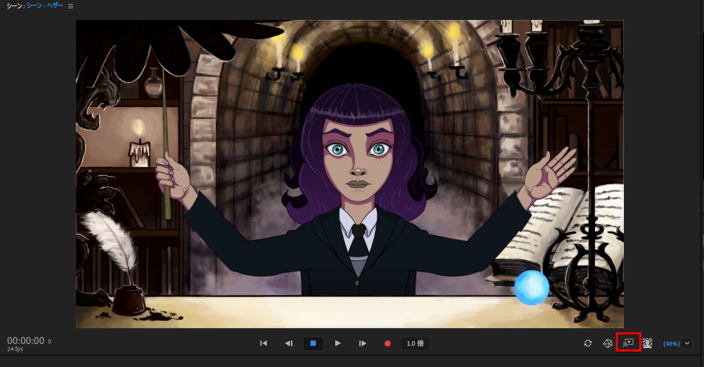Jump to the first frame

point(263,343)
